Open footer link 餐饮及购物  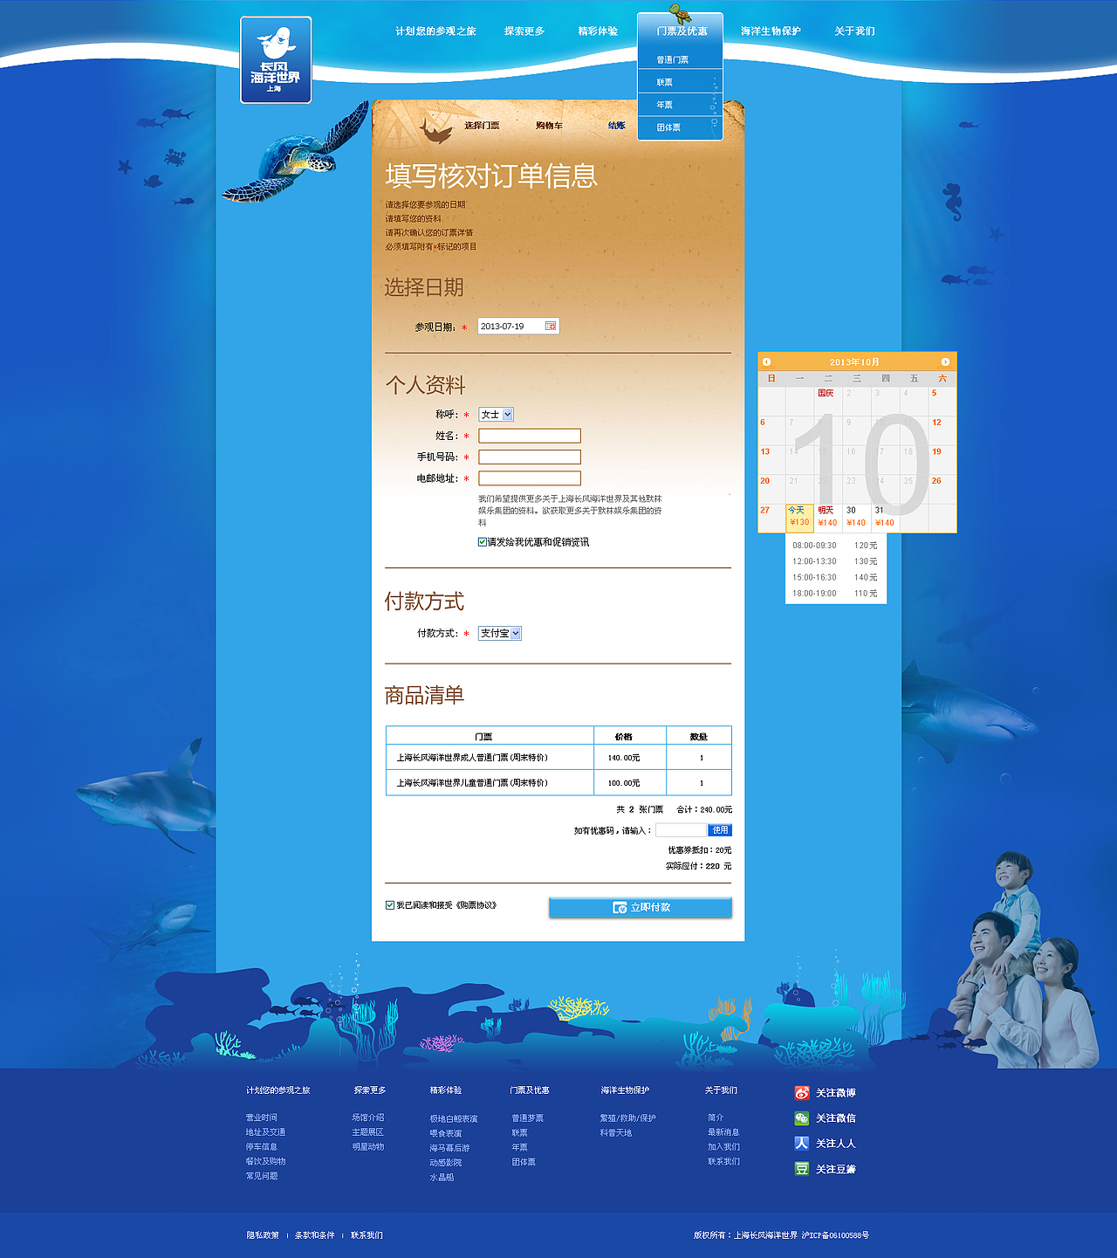point(265,1162)
